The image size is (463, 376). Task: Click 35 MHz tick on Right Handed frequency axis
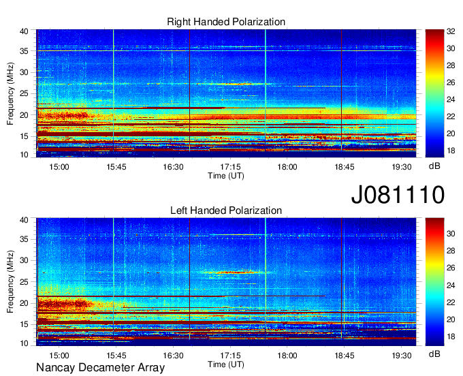click(x=24, y=51)
